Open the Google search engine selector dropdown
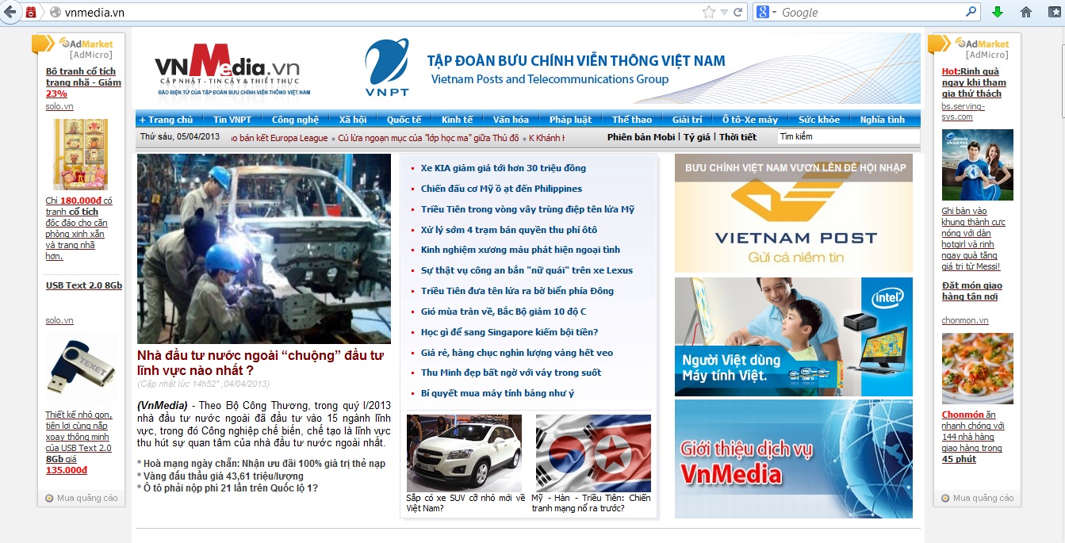1065x543 pixels. tap(765, 12)
